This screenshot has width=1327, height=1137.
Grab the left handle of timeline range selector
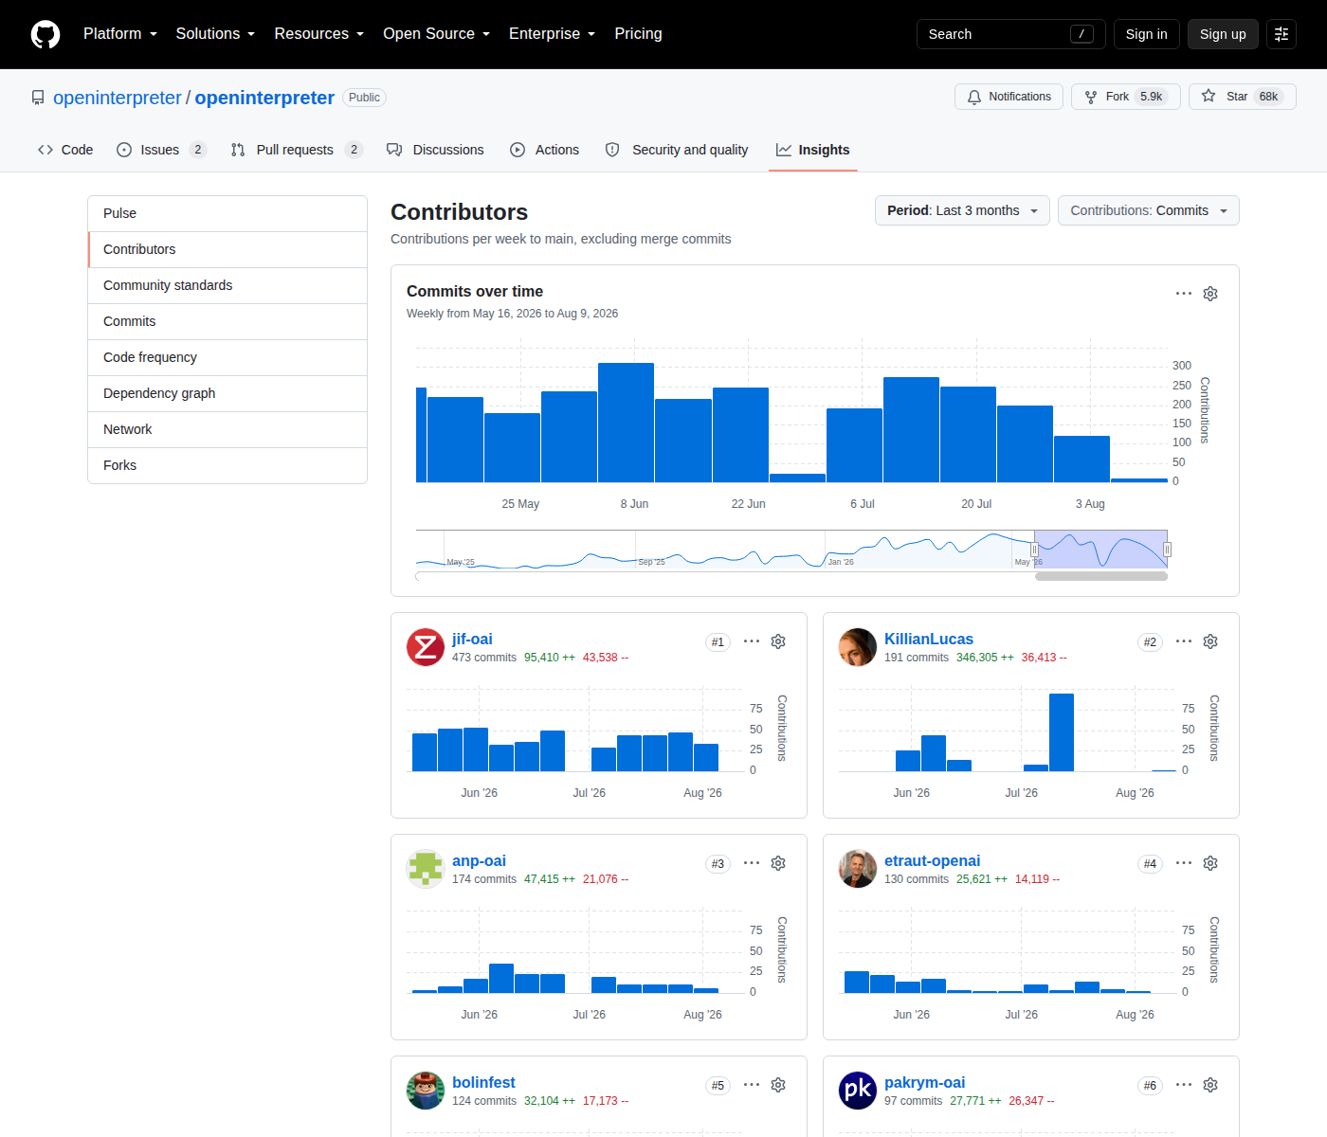(1035, 550)
